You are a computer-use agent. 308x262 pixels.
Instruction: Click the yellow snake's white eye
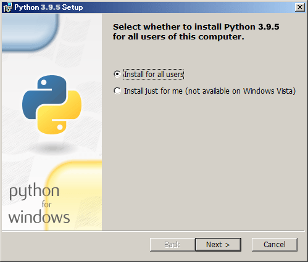[60, 127]
